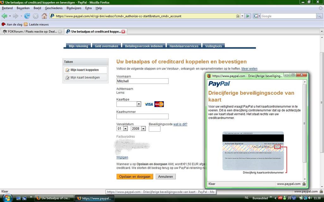Screen dimensions: 324x202
Task: Select Mijn kaart bevestigen in Taken sidebar
Action: pyautogui.click(x=85, y=77)
